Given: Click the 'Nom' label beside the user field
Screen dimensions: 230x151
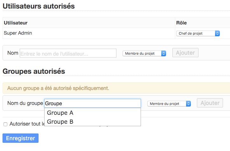Looking at the screenshot, I should pos(13,53).
